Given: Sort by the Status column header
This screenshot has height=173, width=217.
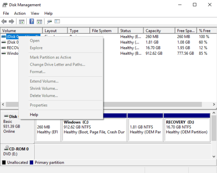Looking at the screenshot, I should 131,31.
